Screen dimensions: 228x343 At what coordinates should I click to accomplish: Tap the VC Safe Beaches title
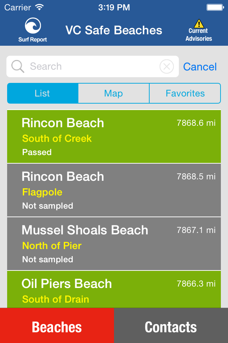(x=114, y=30)
